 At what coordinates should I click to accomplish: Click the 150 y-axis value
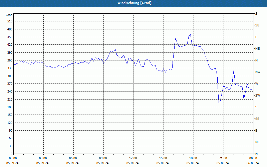pos(10,115)
